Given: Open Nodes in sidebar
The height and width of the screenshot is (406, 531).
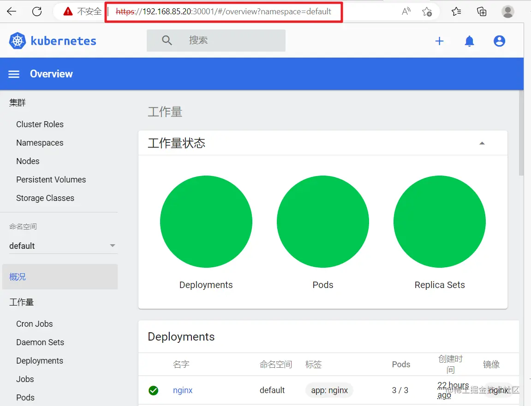Looking at the screenshot, I should [x=28, y=161].
